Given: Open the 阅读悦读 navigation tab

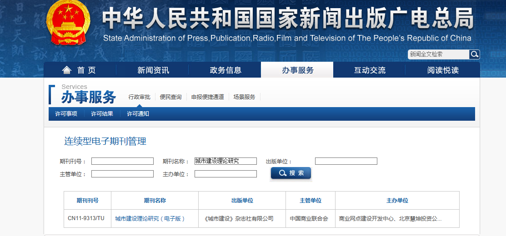Looking at the screenshot, I should pyautogui.click(x=443, y=70).
